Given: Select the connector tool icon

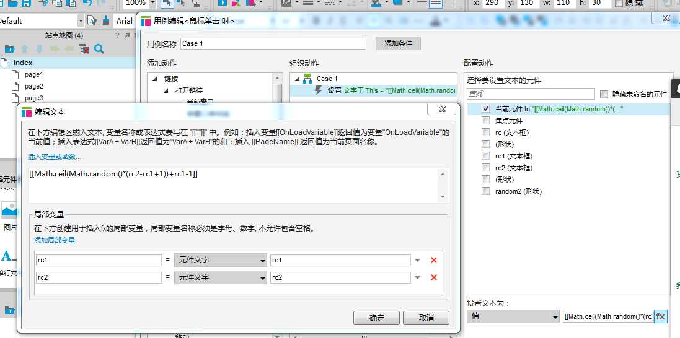Looking at the screenshot, I should 196,3.
